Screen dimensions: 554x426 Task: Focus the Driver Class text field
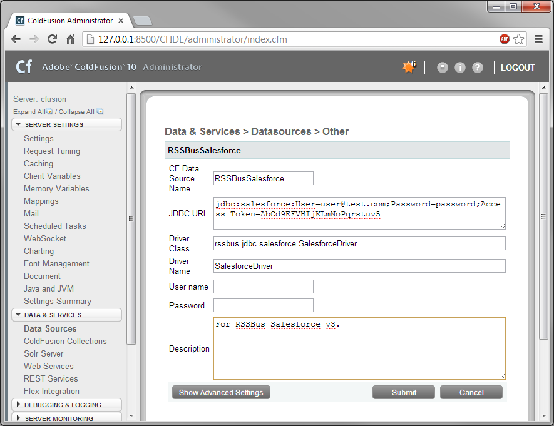click(x=359, y=243)
